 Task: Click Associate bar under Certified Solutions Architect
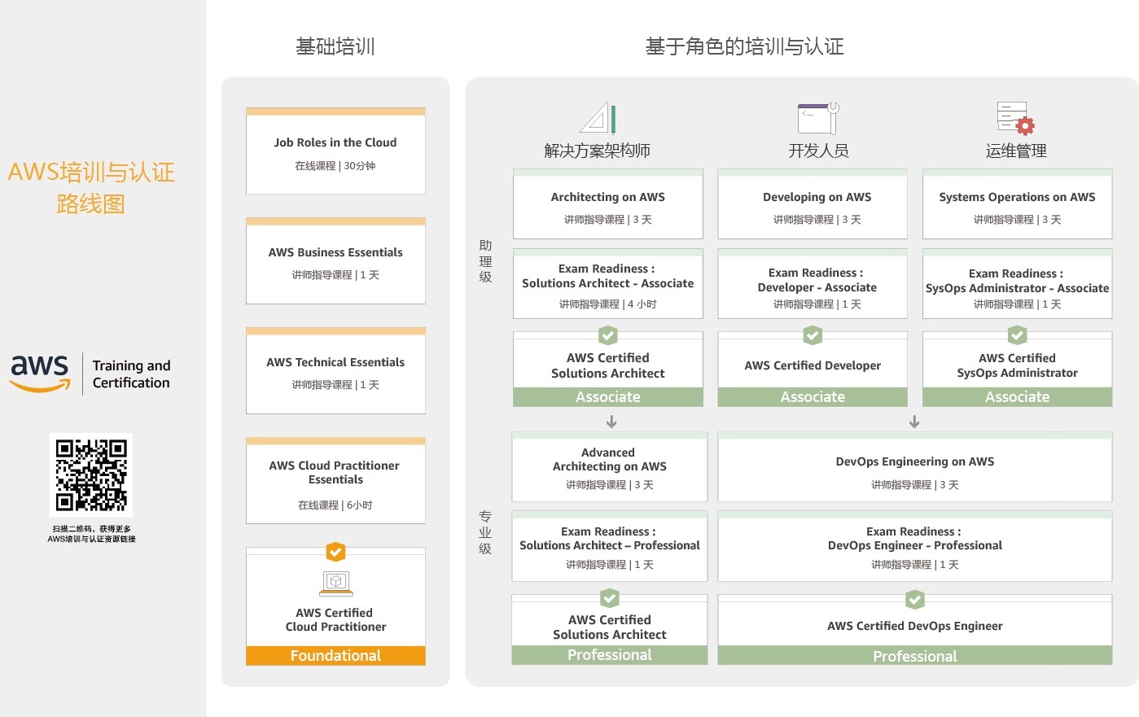tap(608, 397)
